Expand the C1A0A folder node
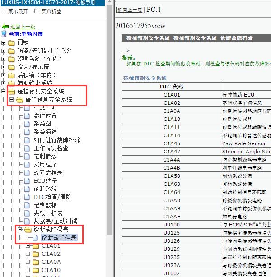271x277 pixels. pos(28,262)
